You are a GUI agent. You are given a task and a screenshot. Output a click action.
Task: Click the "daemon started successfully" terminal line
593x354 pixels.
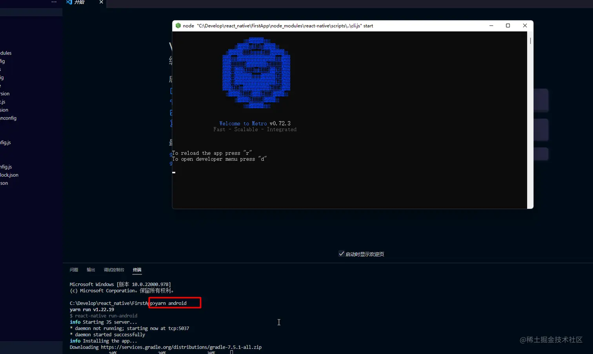pos(107,334)
